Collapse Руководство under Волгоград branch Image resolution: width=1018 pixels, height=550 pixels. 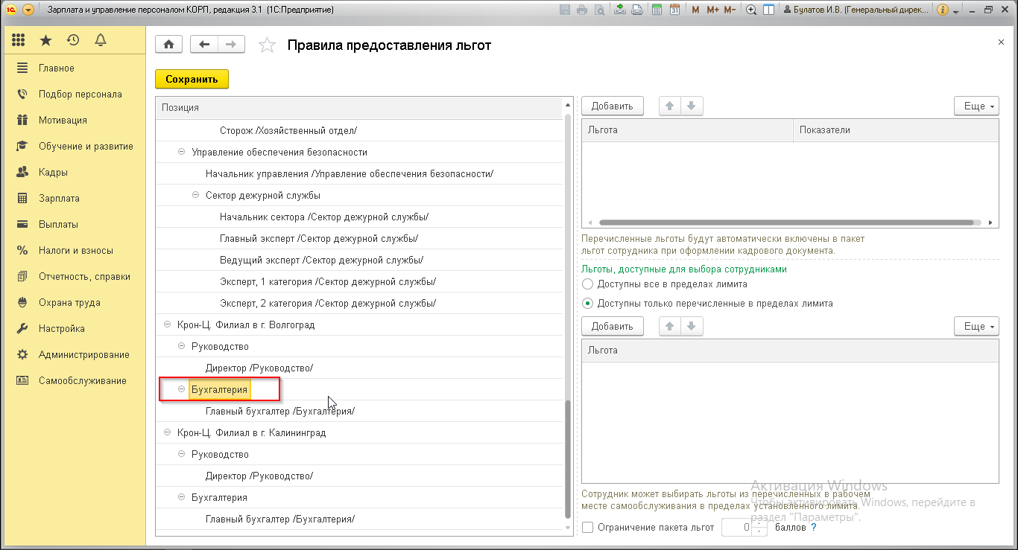(x=181, y=346)
